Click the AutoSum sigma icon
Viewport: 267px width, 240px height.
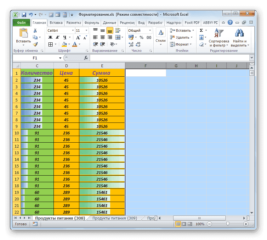click(x=201, y=30)
